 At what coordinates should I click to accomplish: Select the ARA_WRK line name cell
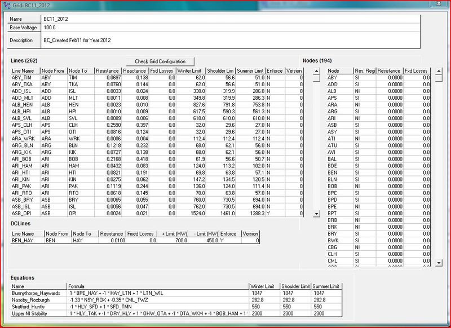(x=25, y=139)
